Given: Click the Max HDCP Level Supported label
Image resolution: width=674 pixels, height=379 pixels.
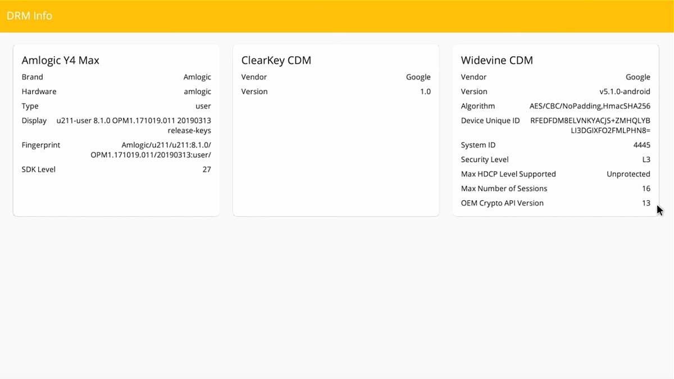Looking at the screenshot, I should tap(508, 174).
